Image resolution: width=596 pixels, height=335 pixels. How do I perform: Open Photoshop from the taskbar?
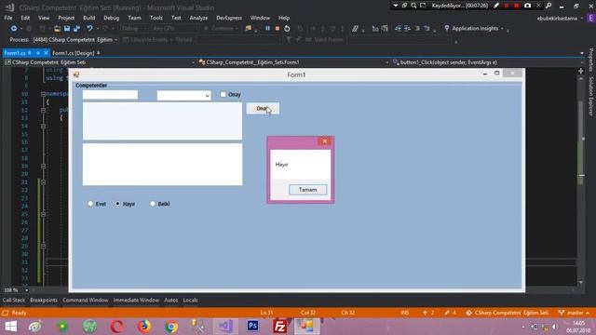252,326
